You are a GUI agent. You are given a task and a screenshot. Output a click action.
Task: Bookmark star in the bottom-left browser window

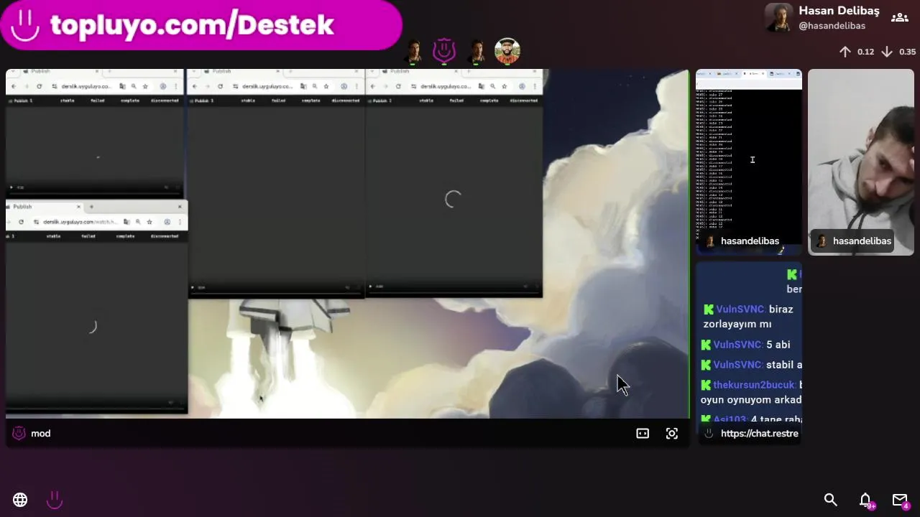click(150, 222)
